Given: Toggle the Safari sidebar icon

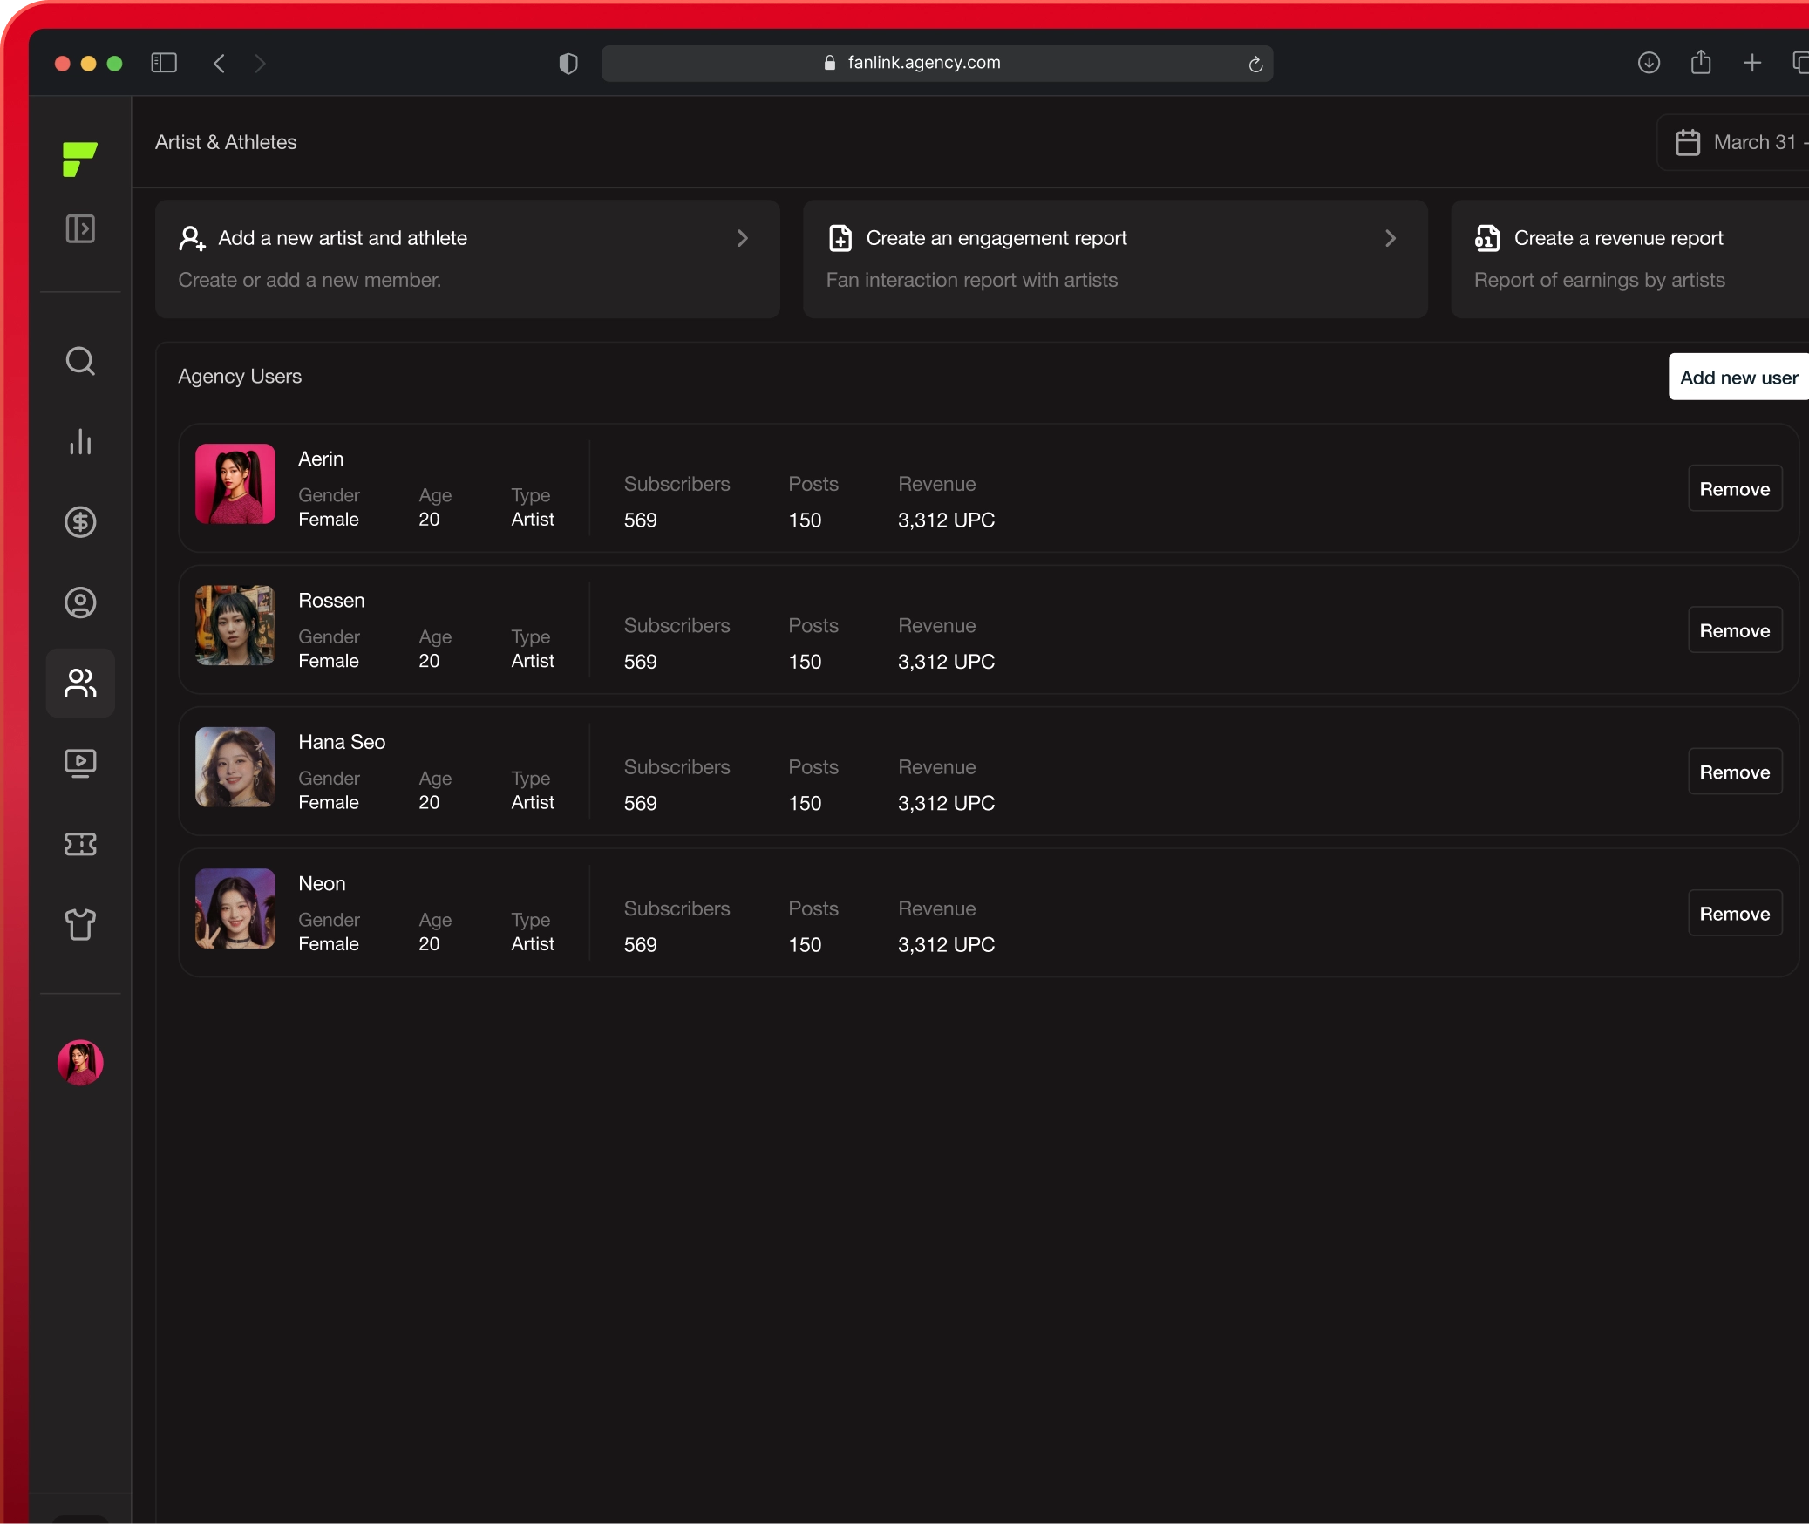Looking at the screenshot, I should pos(164,63).
